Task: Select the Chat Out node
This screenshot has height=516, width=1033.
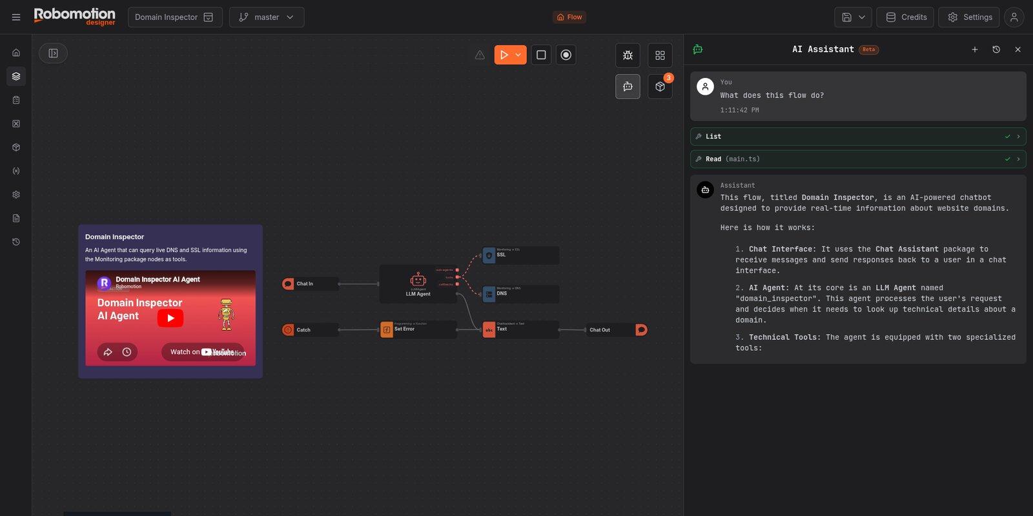Action: [x=617, y=330]
